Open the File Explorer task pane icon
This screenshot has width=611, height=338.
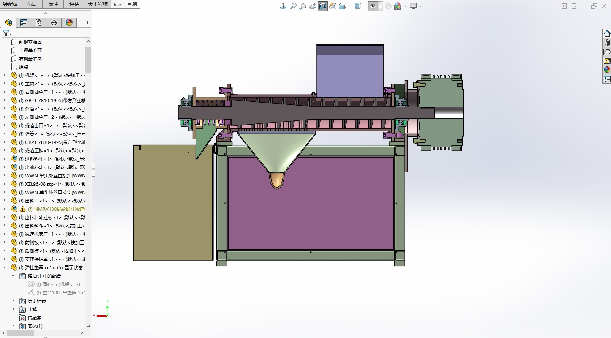coord(607,52)
